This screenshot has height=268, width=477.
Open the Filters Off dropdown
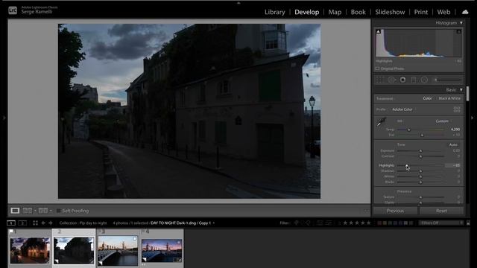coord(441,223)
